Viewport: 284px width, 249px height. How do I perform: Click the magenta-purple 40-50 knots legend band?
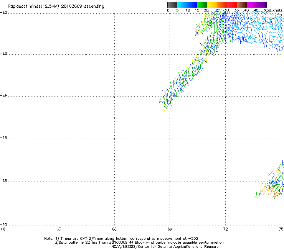[257, 5]
